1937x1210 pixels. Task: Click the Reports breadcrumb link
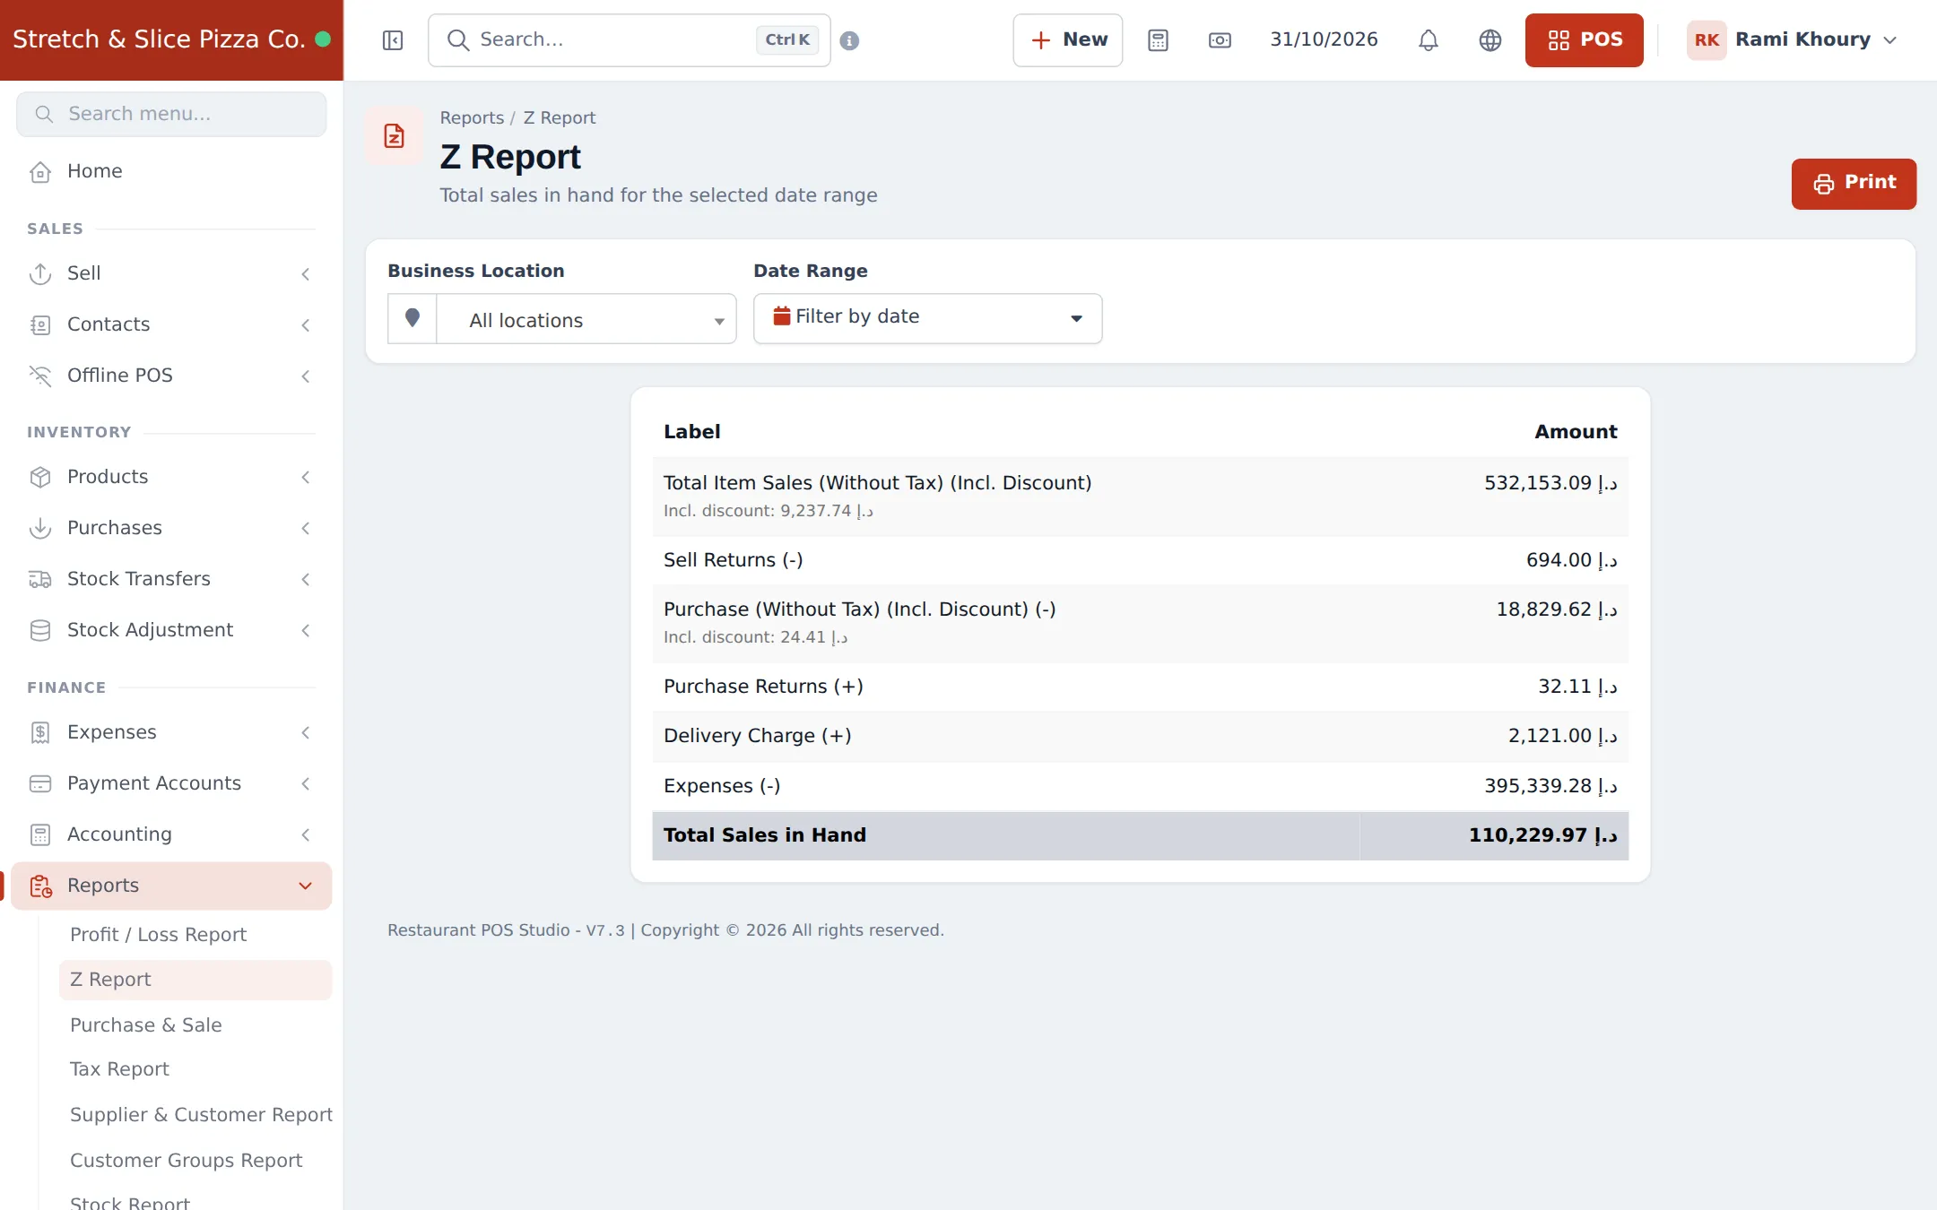[x=472, y=118]
